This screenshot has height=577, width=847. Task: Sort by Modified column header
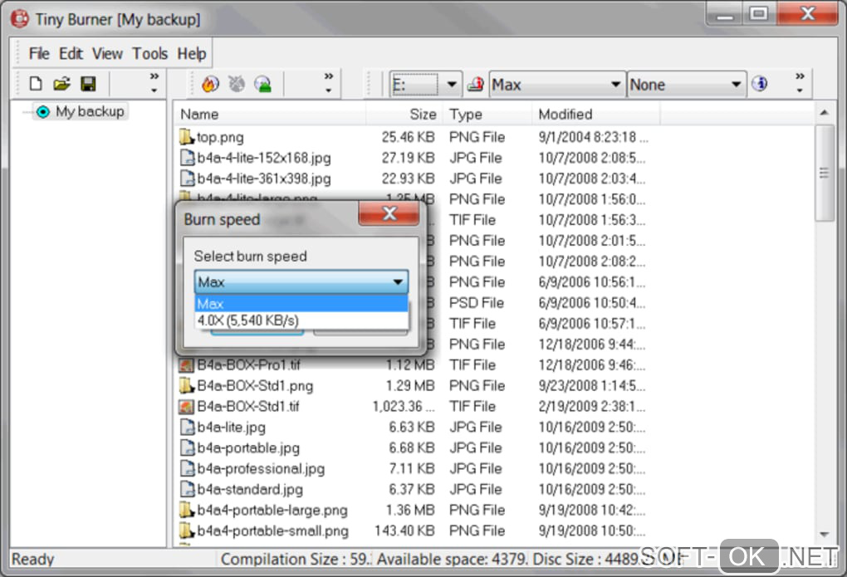click(596, 115)
